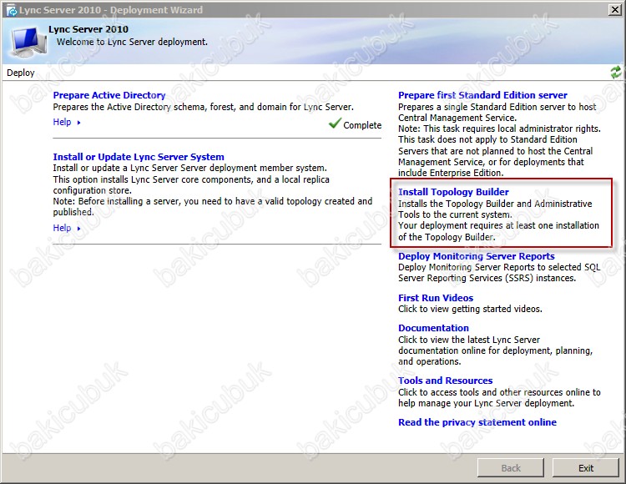
Task: Expand Help arrow under Prepare Active Directory
Action: [x=78, y=123]
